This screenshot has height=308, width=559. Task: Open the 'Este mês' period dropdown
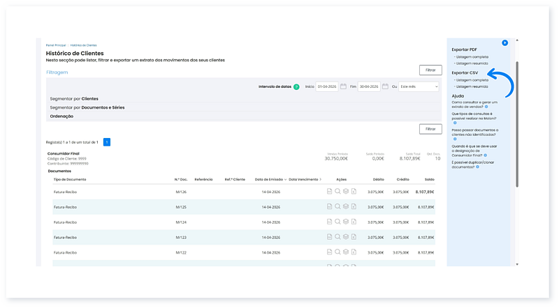(x=419, y=87)
